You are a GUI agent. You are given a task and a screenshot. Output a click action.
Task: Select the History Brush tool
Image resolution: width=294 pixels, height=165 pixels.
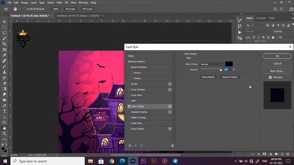[4, 78]
